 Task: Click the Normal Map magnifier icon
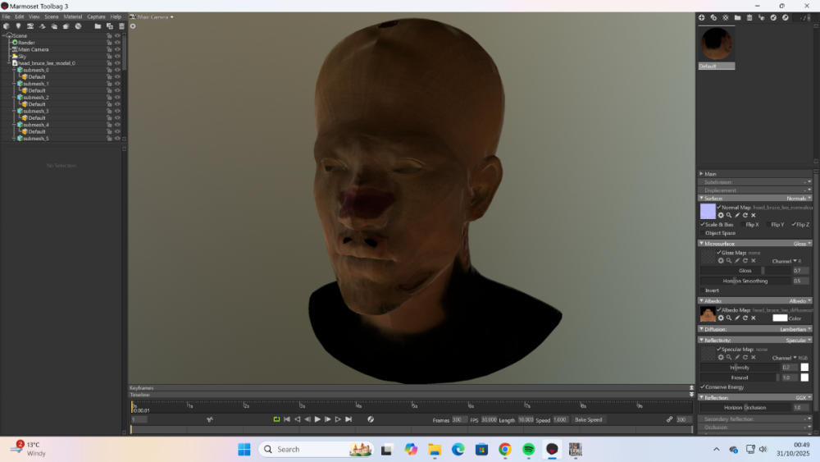tap(729, 216)
